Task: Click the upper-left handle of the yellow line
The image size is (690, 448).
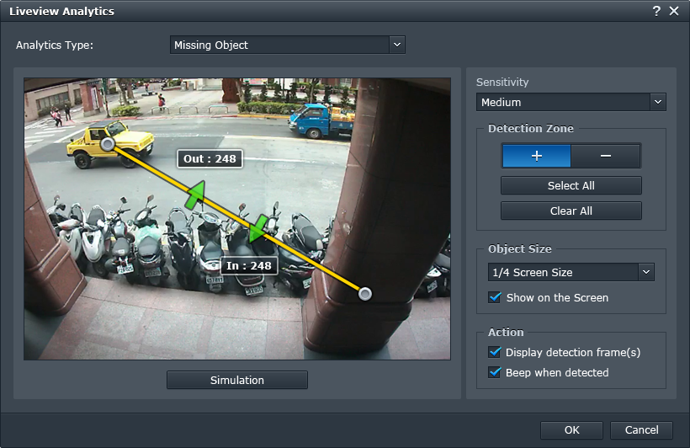Action: tap(108, 144)
